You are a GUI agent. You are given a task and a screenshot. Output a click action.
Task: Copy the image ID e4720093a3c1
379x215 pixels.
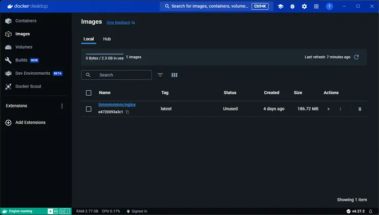coord(128,112)
